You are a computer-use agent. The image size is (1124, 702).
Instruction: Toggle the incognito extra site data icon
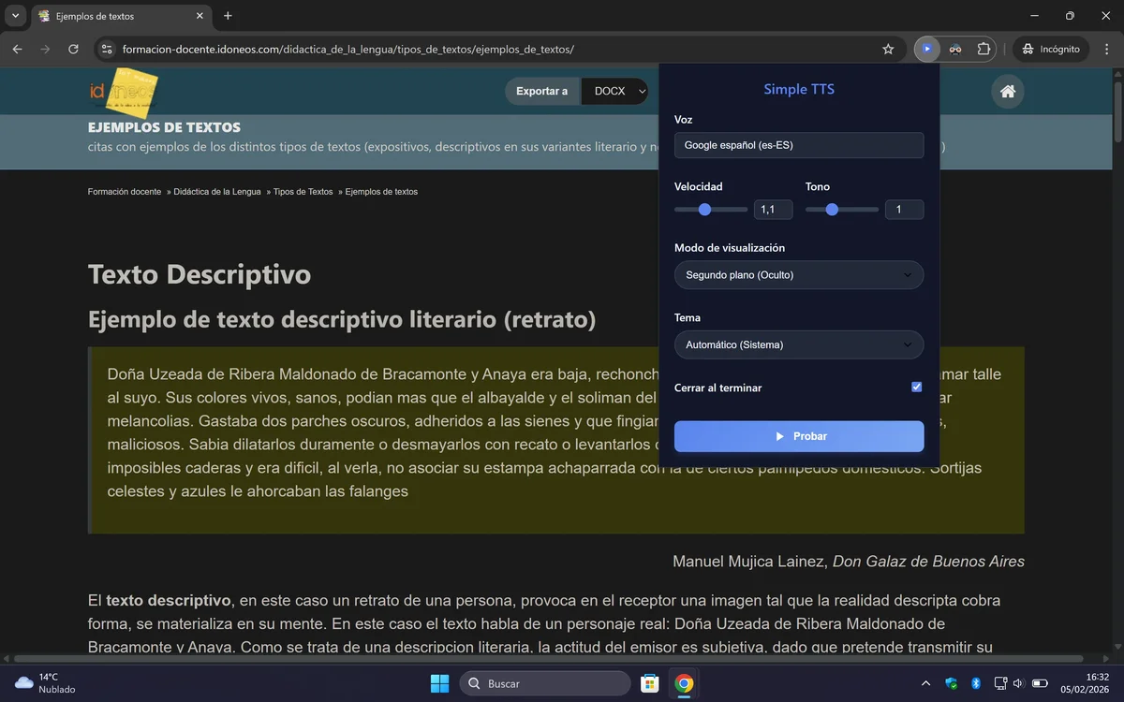(x=956, y=49)
